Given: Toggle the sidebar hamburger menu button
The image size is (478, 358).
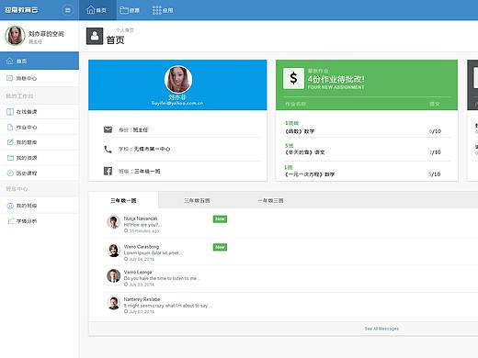Looking at the screenshot, I should pos(67,10).
